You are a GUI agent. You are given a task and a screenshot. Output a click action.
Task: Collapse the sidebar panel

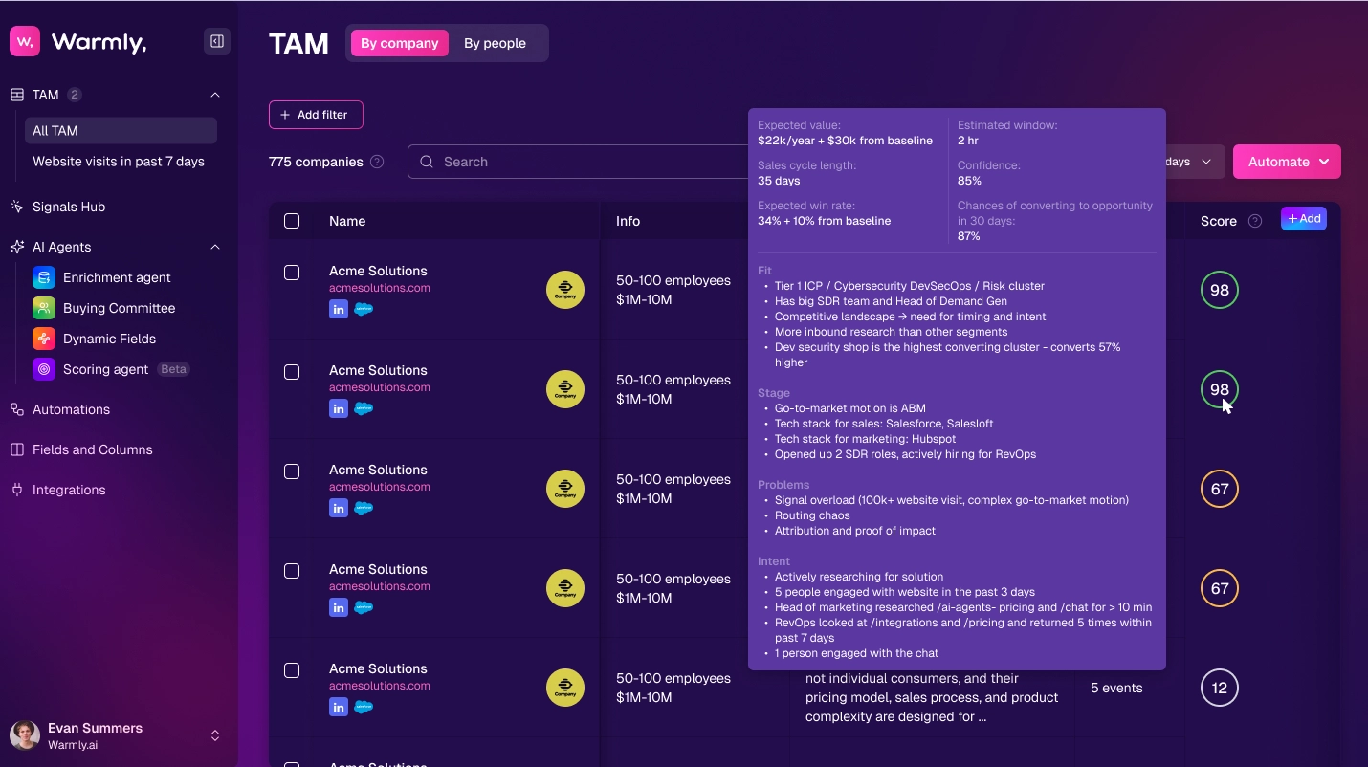tap(217, 41)
